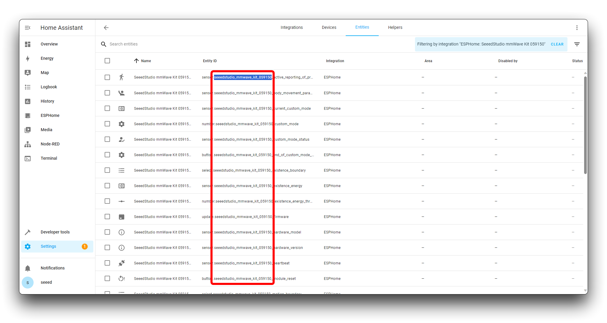This screenshot has height=323, width=607.
Task: Open the Terminal panel icon
Action: 28,159
